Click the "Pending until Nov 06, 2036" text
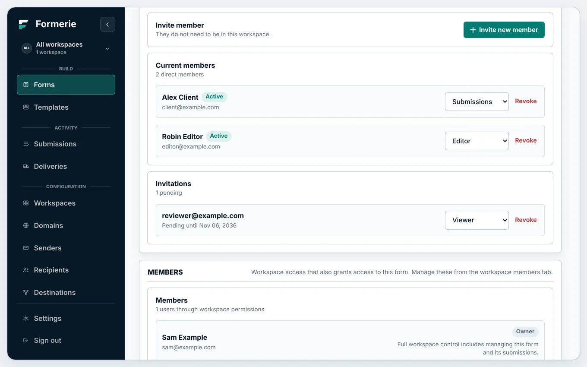Image resolution: width=587 pixels, height=367 pixels. click(x=199, y=225)
